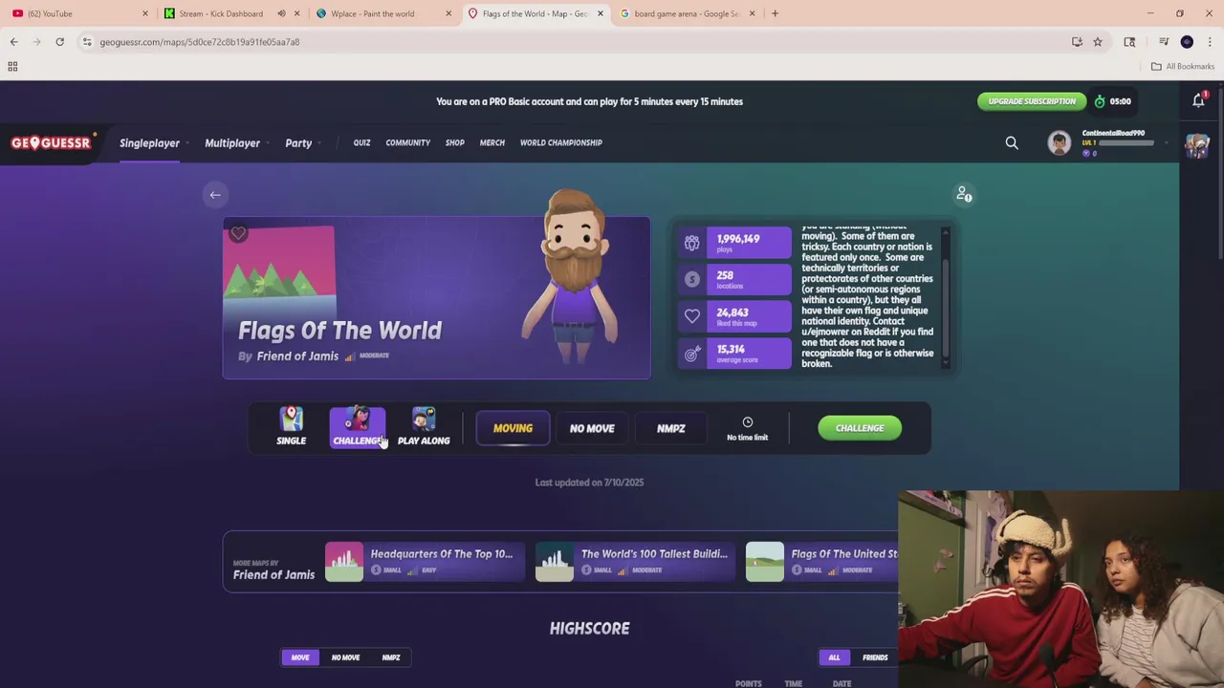1224x688 pixels.
Task: Go back with the map page arrow
Action: 215,195
